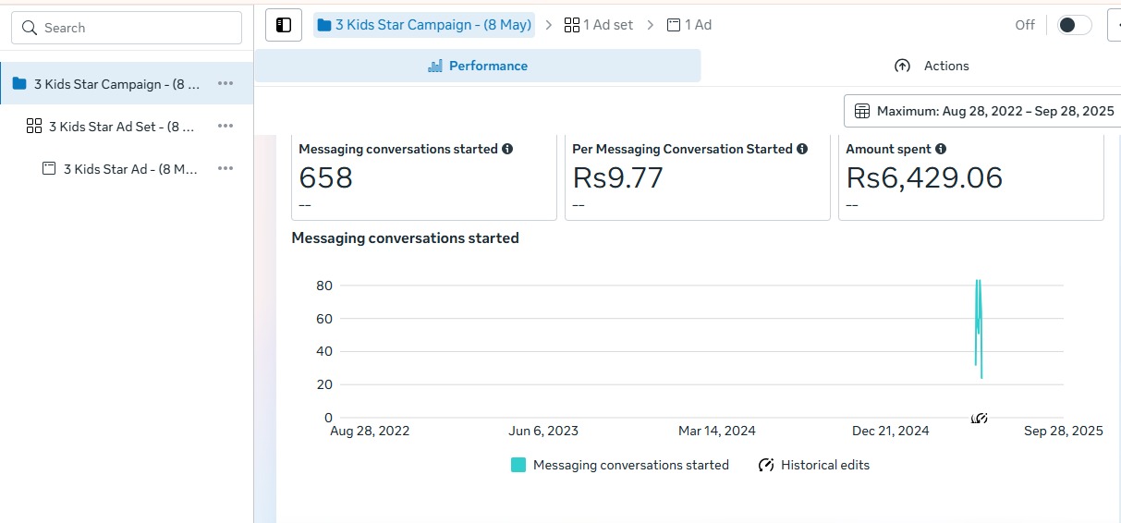
Task: Click info icon beside Messaging conversations started
Action: pos(507,149)
